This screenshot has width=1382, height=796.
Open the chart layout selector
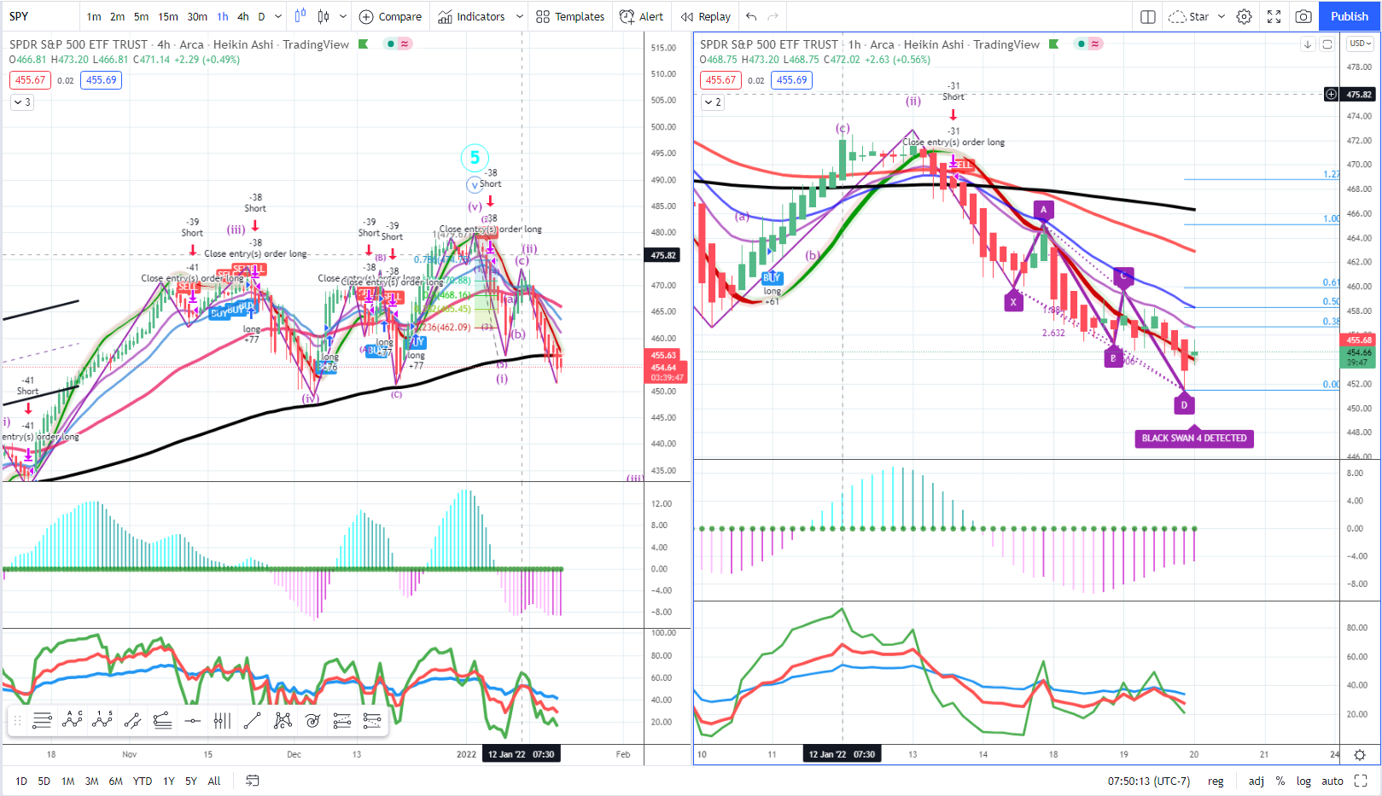1148,16
